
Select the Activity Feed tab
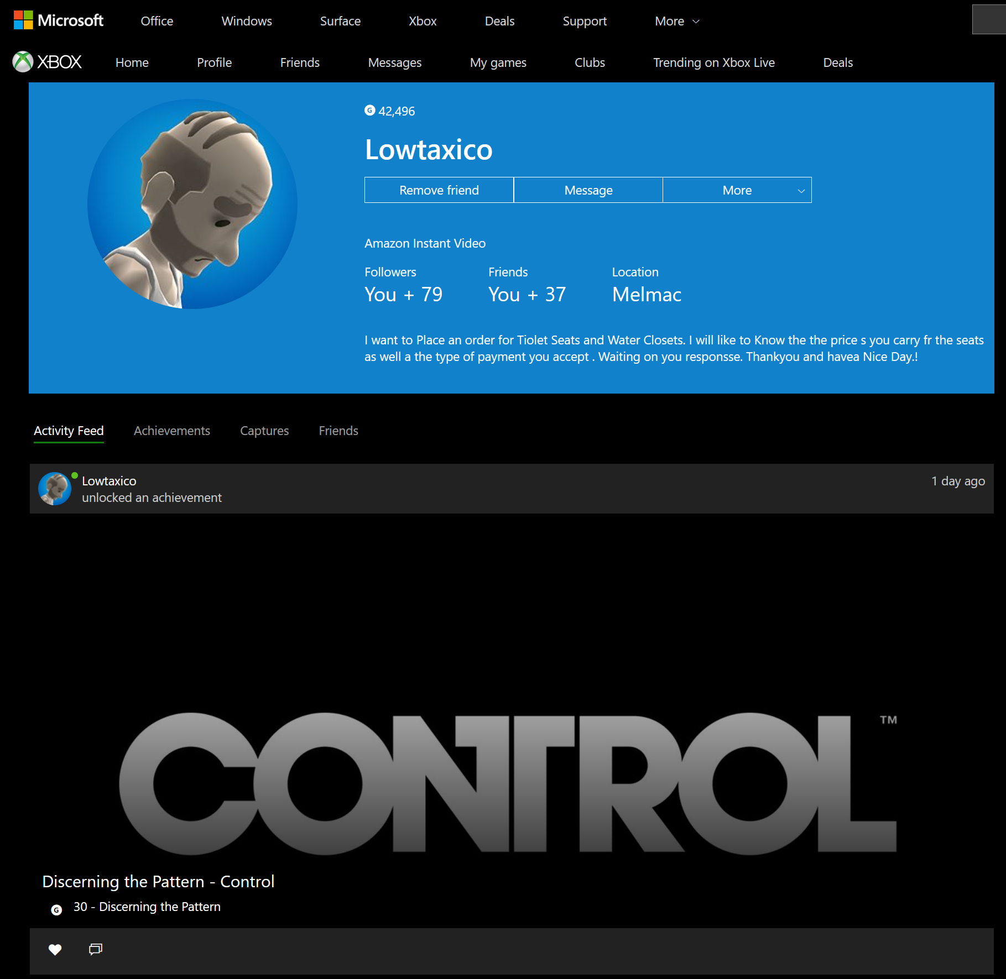tap(69, 431)
